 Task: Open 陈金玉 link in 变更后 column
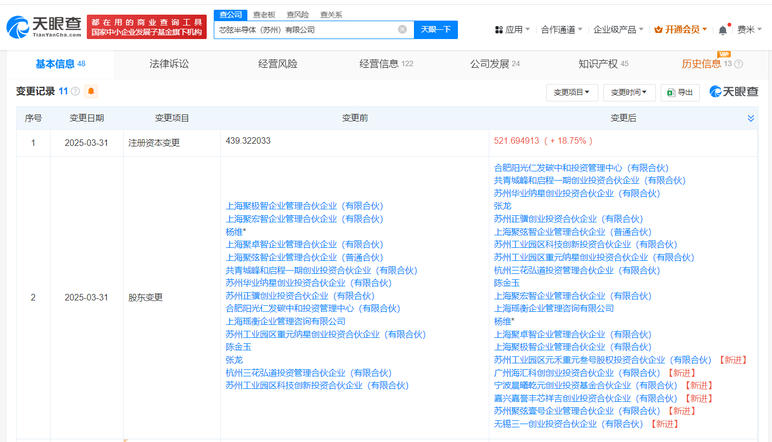[x=507, y=283]
